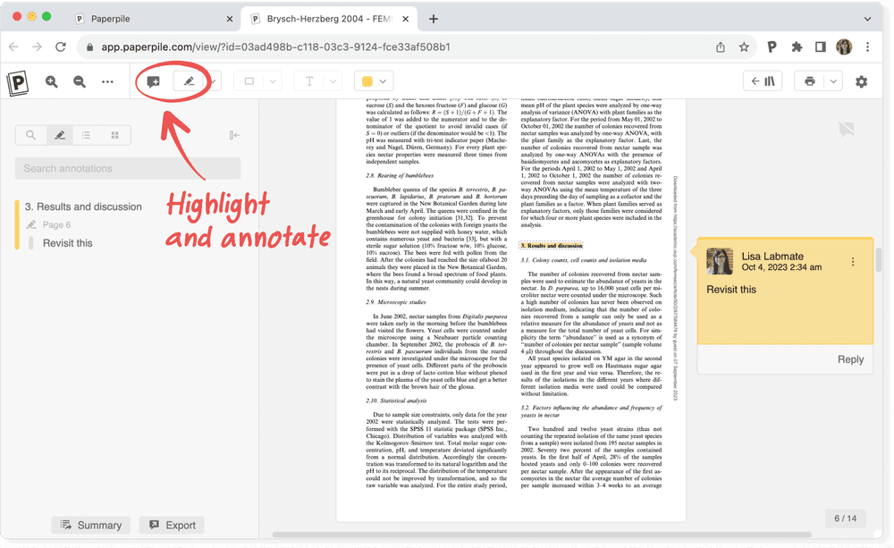
Task: Toggle hide comments icon in right panel
Action: [x=844, y=129]
